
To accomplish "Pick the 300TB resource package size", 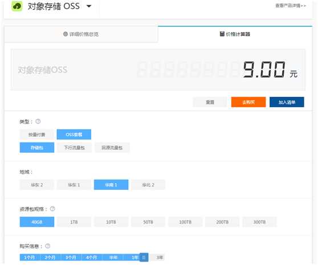I will point(260,222).
